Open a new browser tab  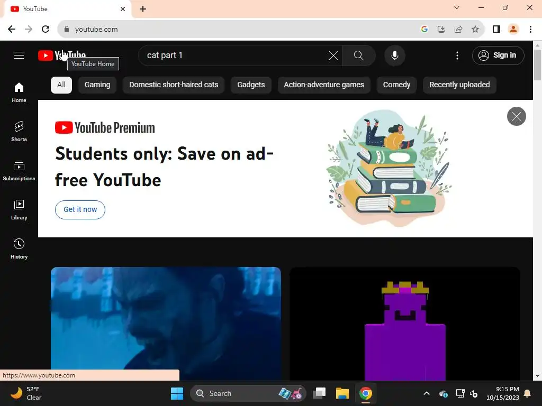[143, 9]
